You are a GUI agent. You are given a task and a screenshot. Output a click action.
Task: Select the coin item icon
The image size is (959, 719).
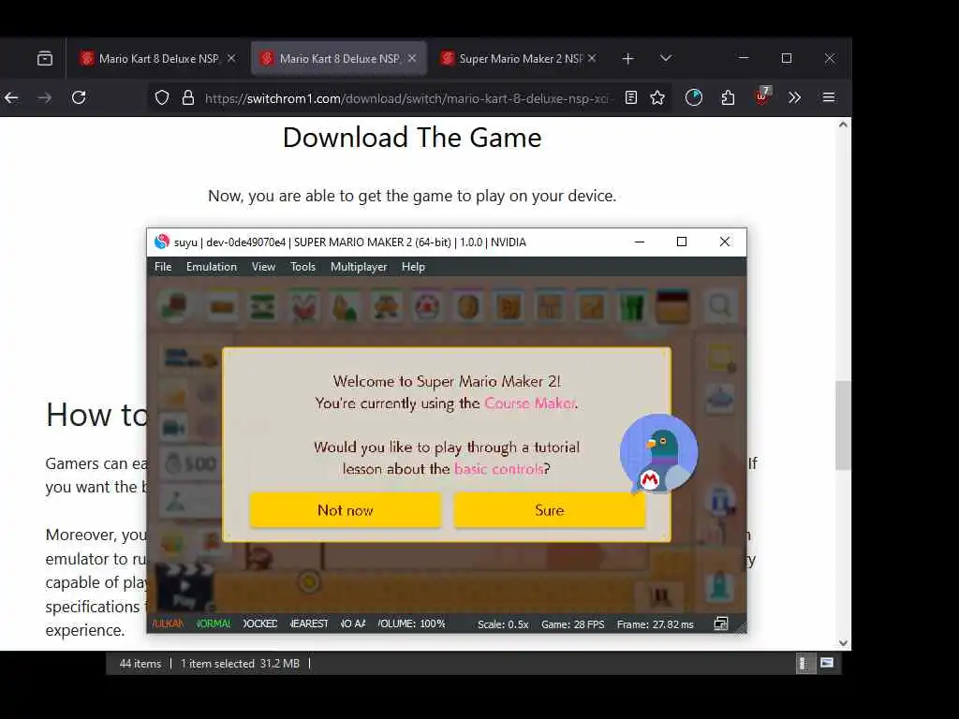468,306
